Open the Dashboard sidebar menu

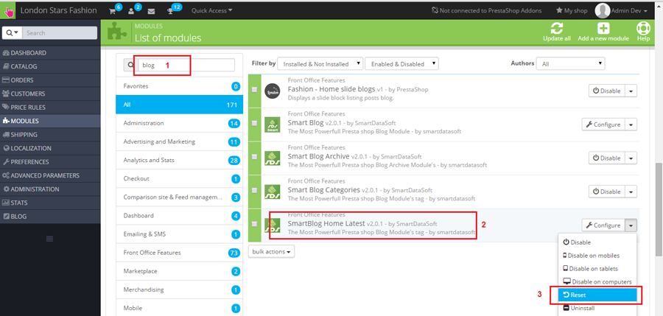tap(50, 53)
